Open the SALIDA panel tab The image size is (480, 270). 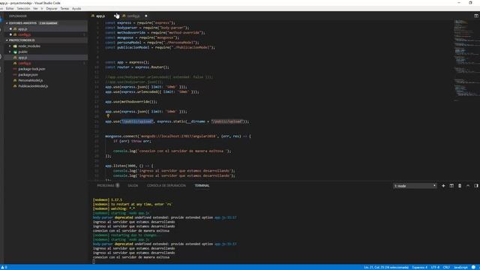coord(133,185)
